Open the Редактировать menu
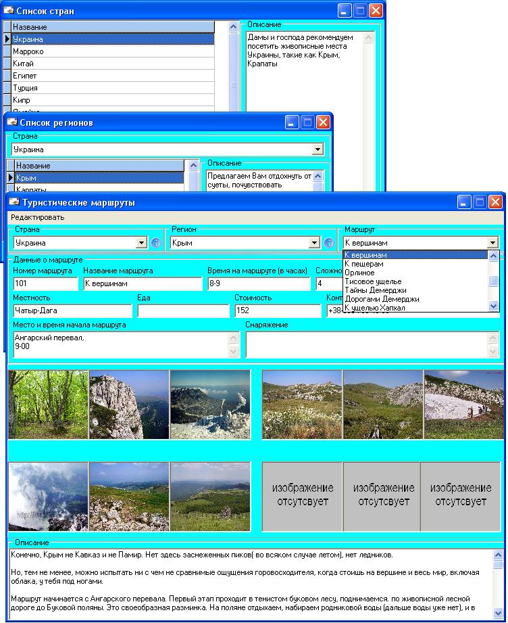This screenshot has height=623, width=508. click(x=37, y=217)
